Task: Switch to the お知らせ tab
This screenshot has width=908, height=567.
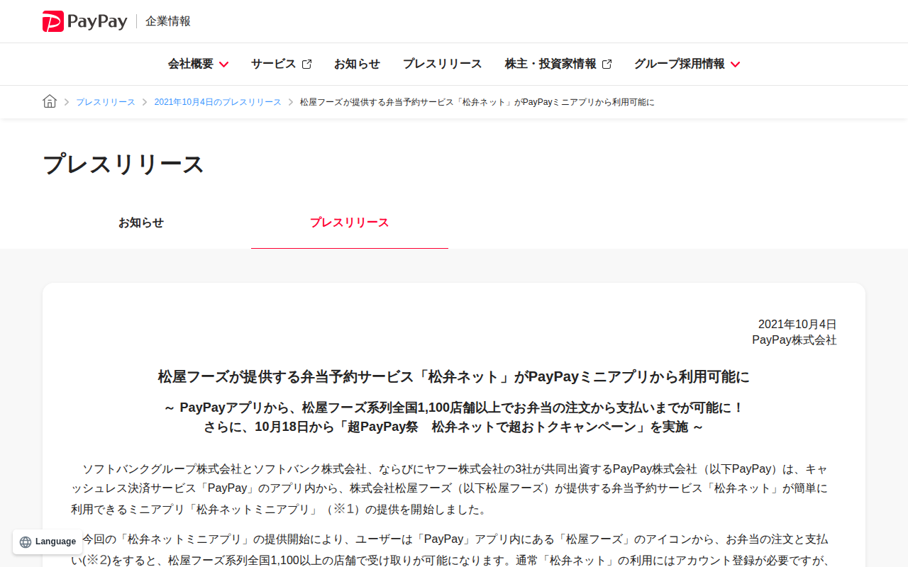Action: [x=141, y=223]
